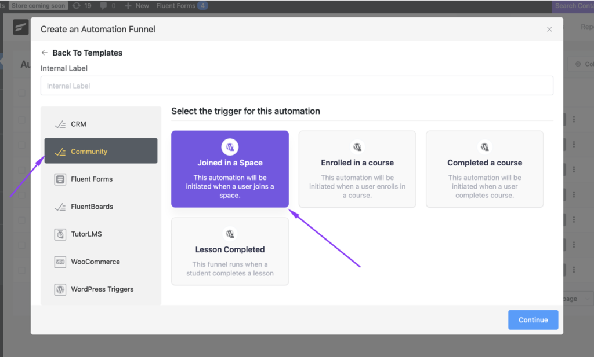The height and width of the screenshot is (357, 594).
Task: Open the last row's three-dot menu in background
Action: pyautogui.click(x=574, y=270)
